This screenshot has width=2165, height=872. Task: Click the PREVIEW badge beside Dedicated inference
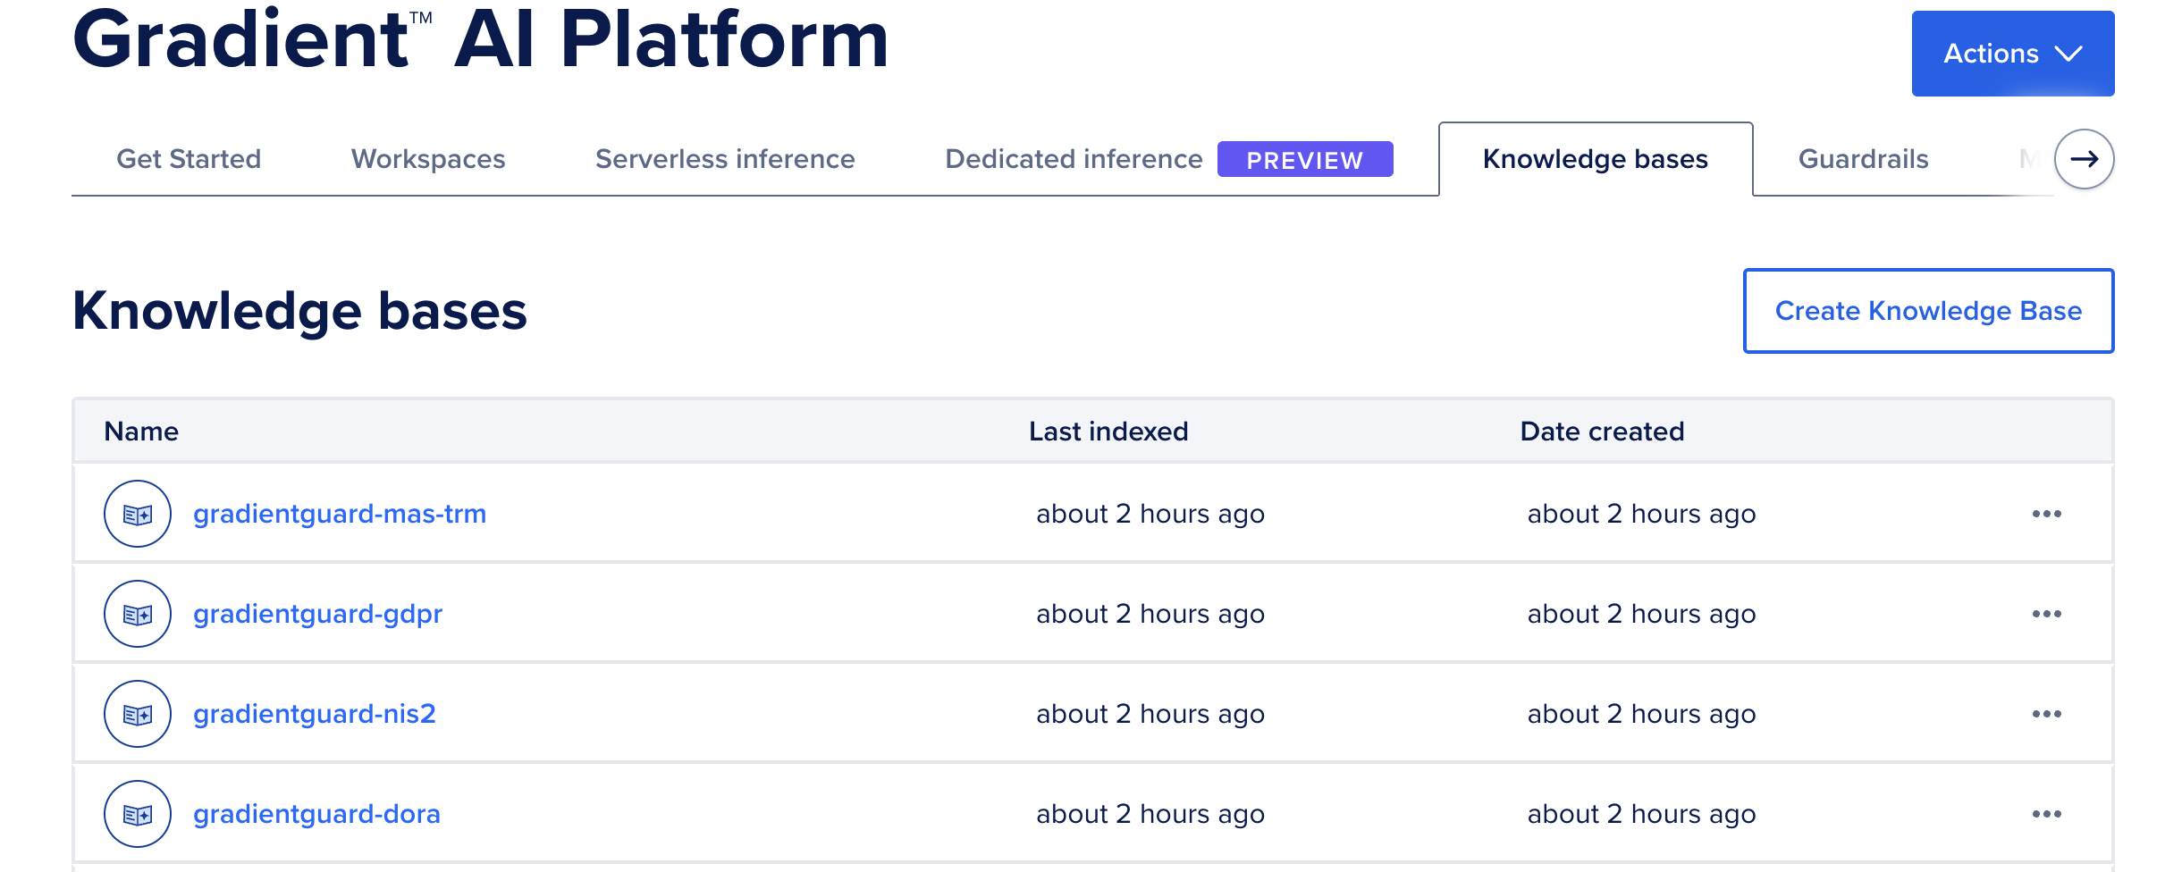1305,160
